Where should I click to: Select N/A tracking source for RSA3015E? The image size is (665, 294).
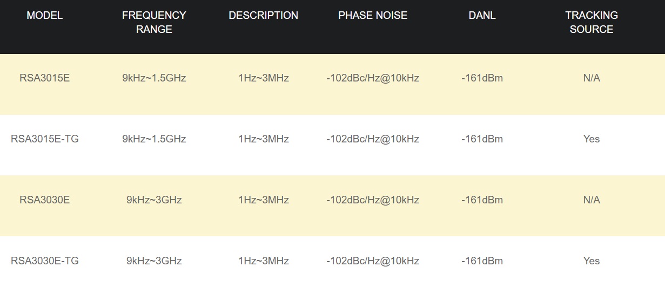click(592, 78)
